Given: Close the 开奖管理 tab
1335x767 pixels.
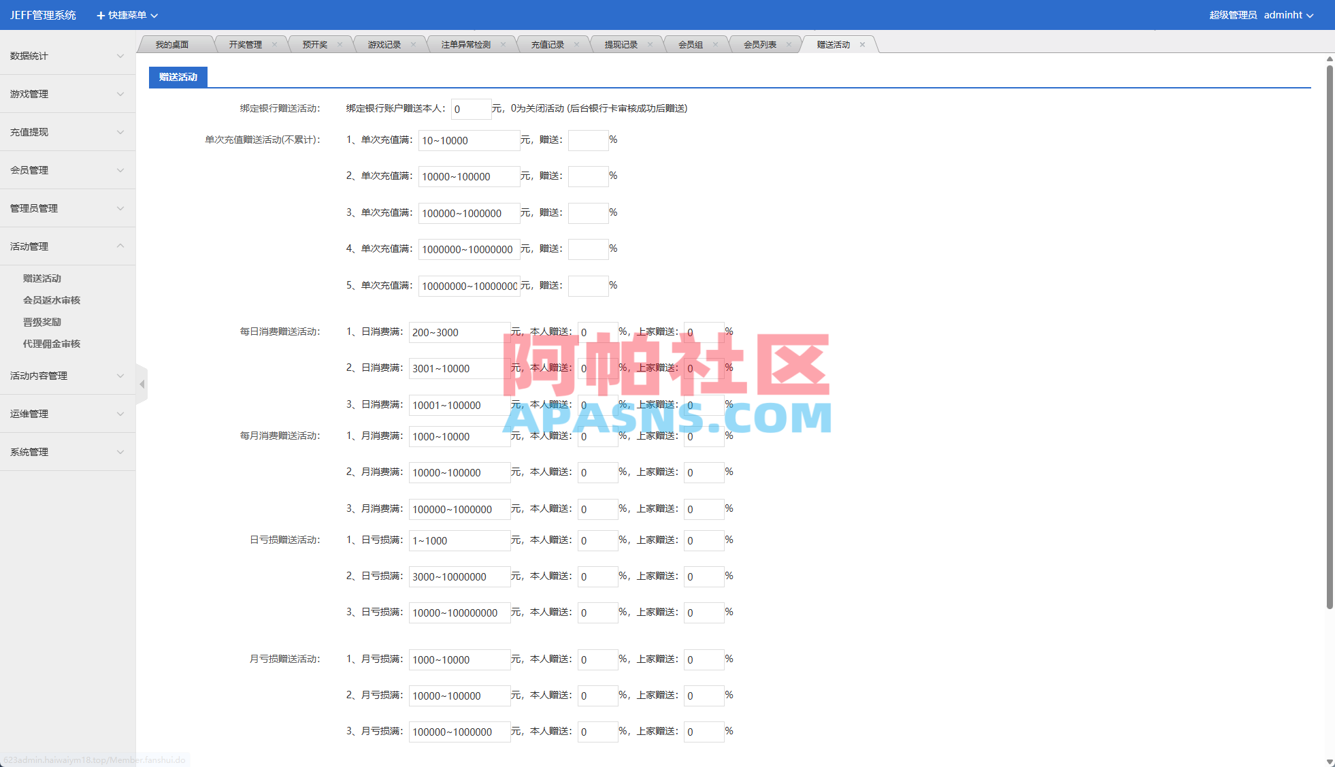Looking at the screenshot, I should pyautogui.click(x=274, y=45).
